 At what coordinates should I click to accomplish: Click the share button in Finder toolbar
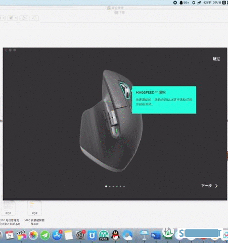click(24, 18)
